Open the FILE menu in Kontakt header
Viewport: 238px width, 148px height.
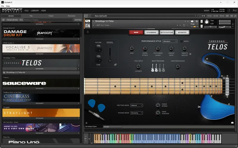pos(26,11)
